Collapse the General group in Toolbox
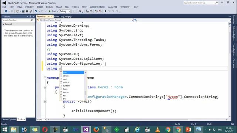Screen dimensions: 237x133 [4, 24]
